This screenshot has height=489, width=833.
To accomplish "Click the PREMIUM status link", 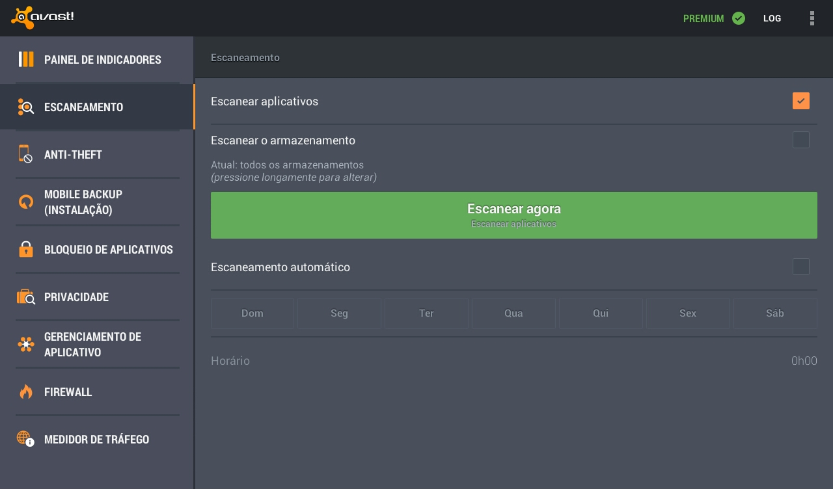I will coord(713,18).
